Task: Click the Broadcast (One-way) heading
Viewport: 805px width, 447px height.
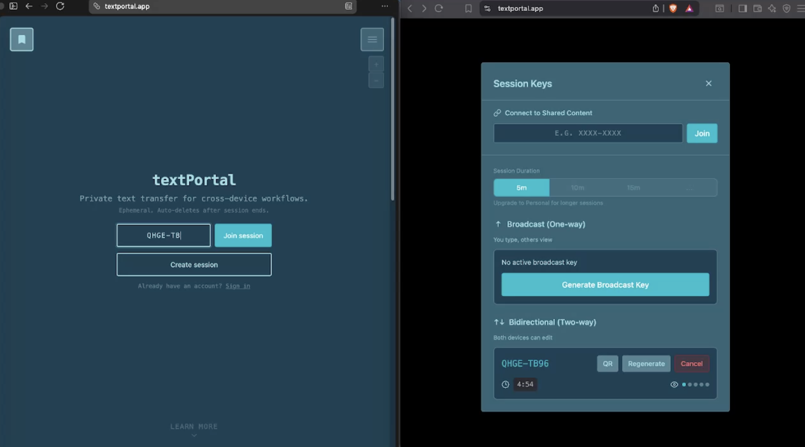Action: [x=546, y=224]
